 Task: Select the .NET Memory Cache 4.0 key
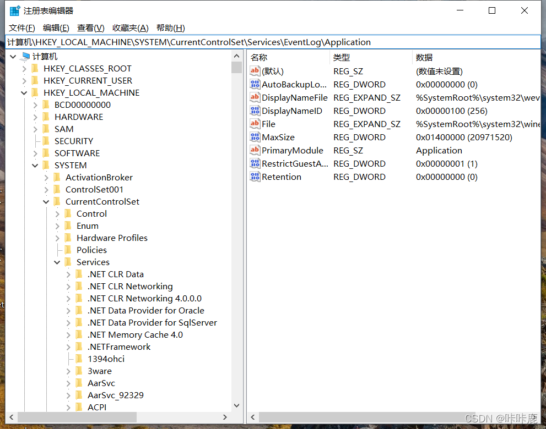click(135, 335)
